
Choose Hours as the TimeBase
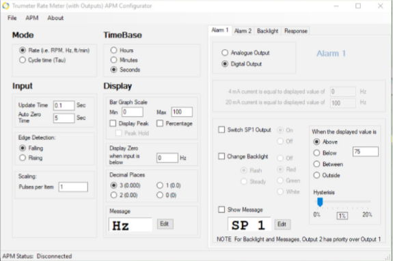coord(113,50)
